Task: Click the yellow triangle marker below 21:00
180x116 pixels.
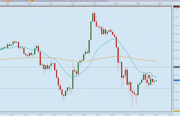Action: pyautogui.click(x=116, y=5)
